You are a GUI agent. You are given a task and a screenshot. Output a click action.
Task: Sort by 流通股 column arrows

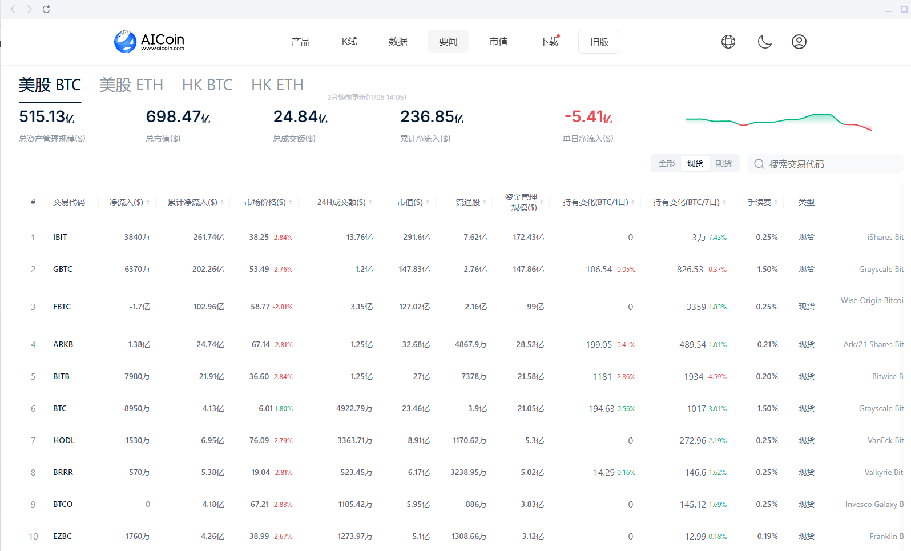pyautogui.click(x=485, y=203)
